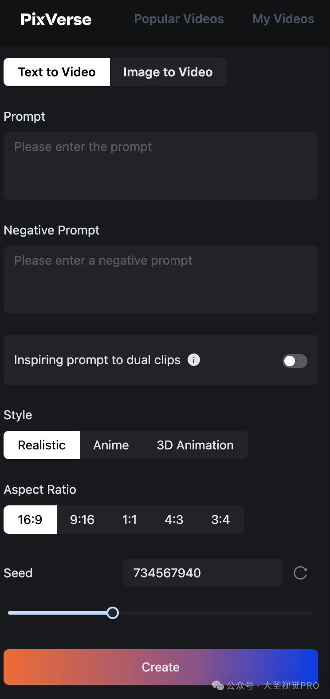Choose the 1:1 aspect ratio
This screenshot has height=699, width=330.
coord(130,520)
